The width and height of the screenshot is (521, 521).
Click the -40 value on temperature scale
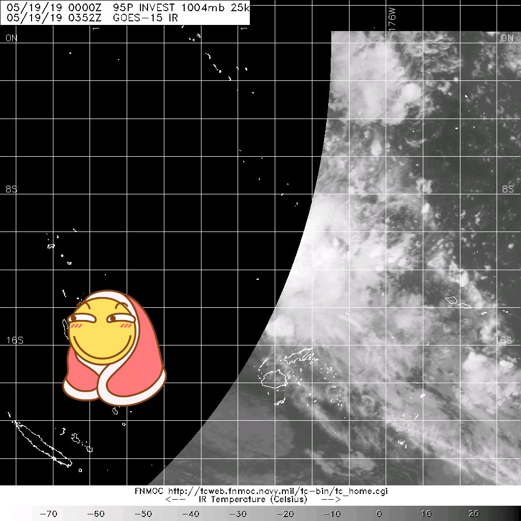(190, 514)
